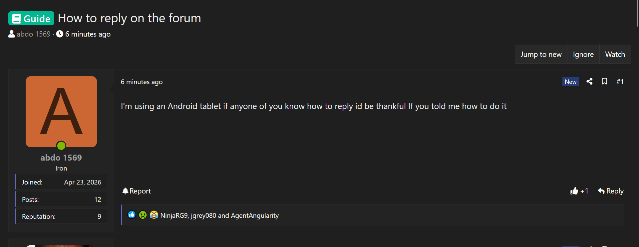
Task: Bookmark the first post
Action: coord(604,81)
